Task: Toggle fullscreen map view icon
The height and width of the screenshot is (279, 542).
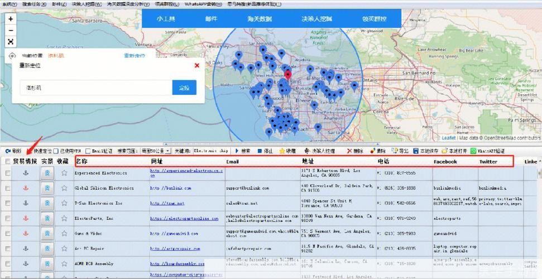Action: point(11,42)
